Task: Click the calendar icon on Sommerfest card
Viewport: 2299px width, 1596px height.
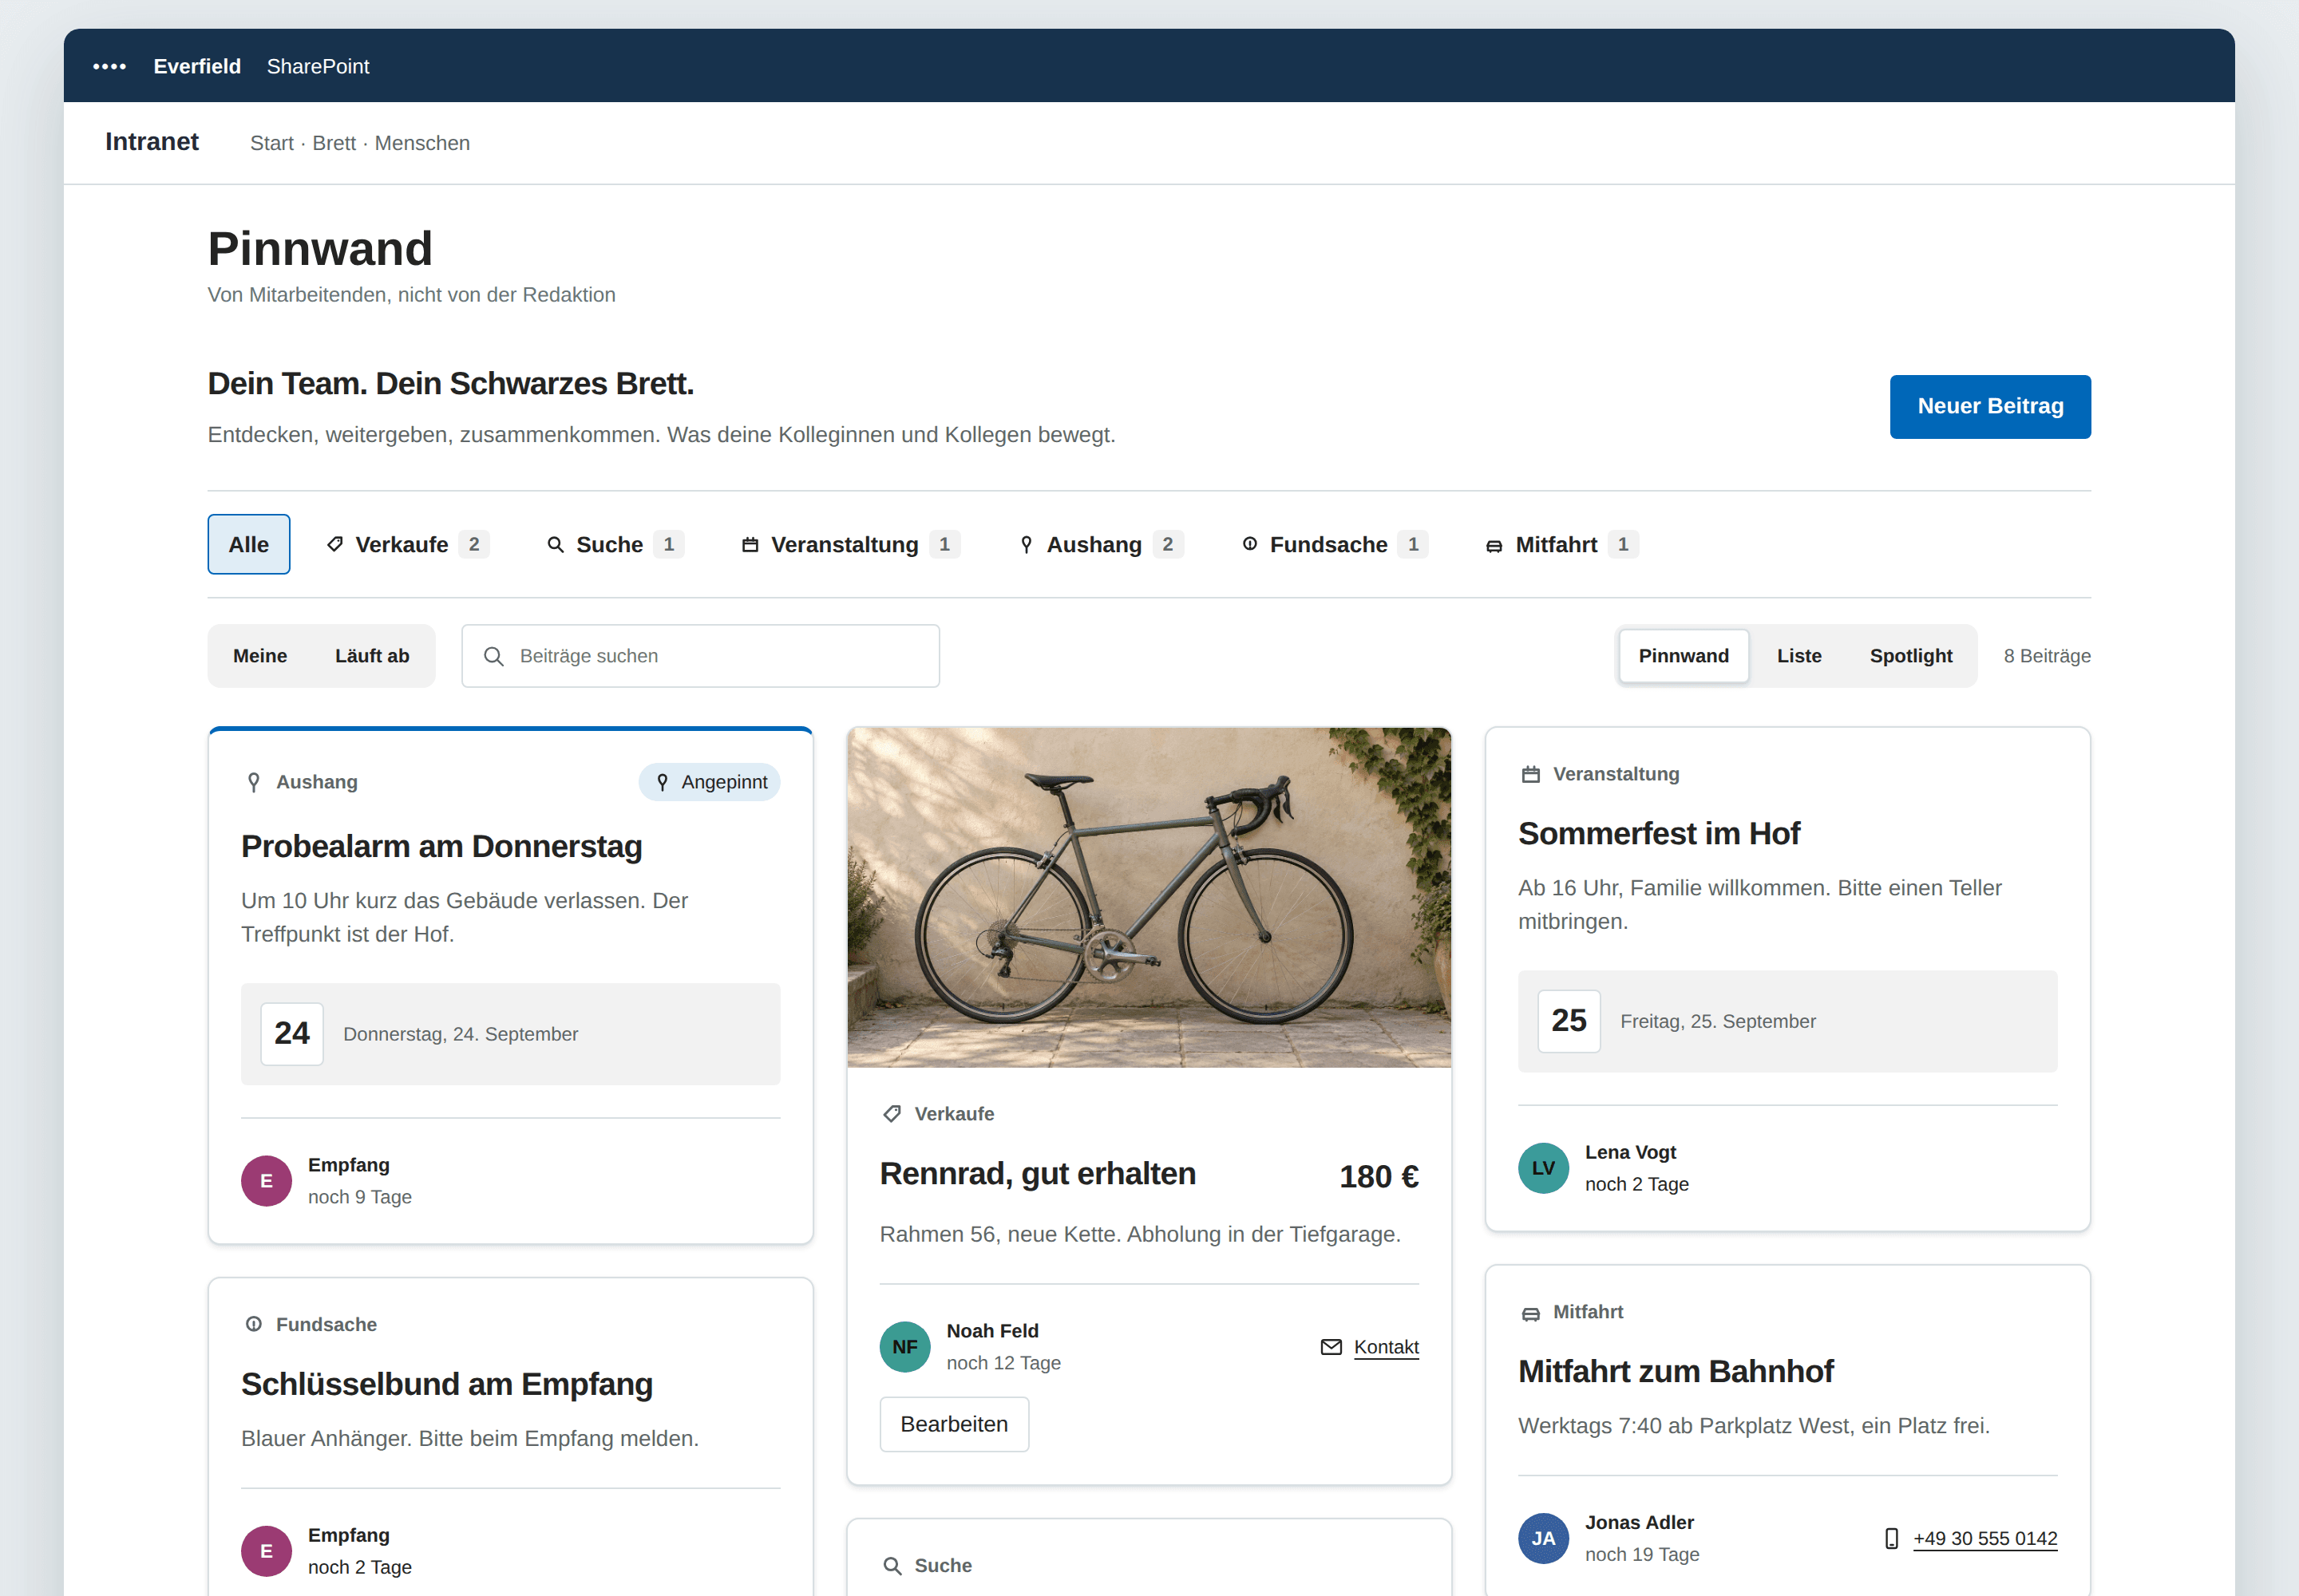Action: 1530,774
